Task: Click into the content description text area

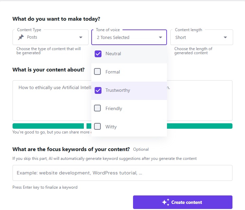Action: coord(51,105)
